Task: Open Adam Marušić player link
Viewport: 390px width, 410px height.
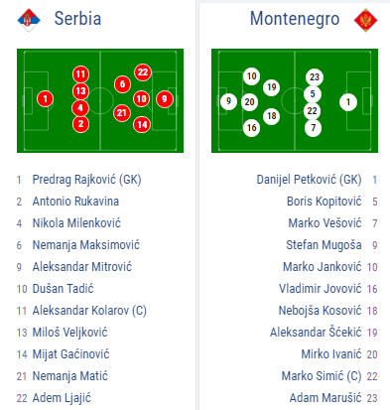Action: pyautogui.click(x=325, y=398)
